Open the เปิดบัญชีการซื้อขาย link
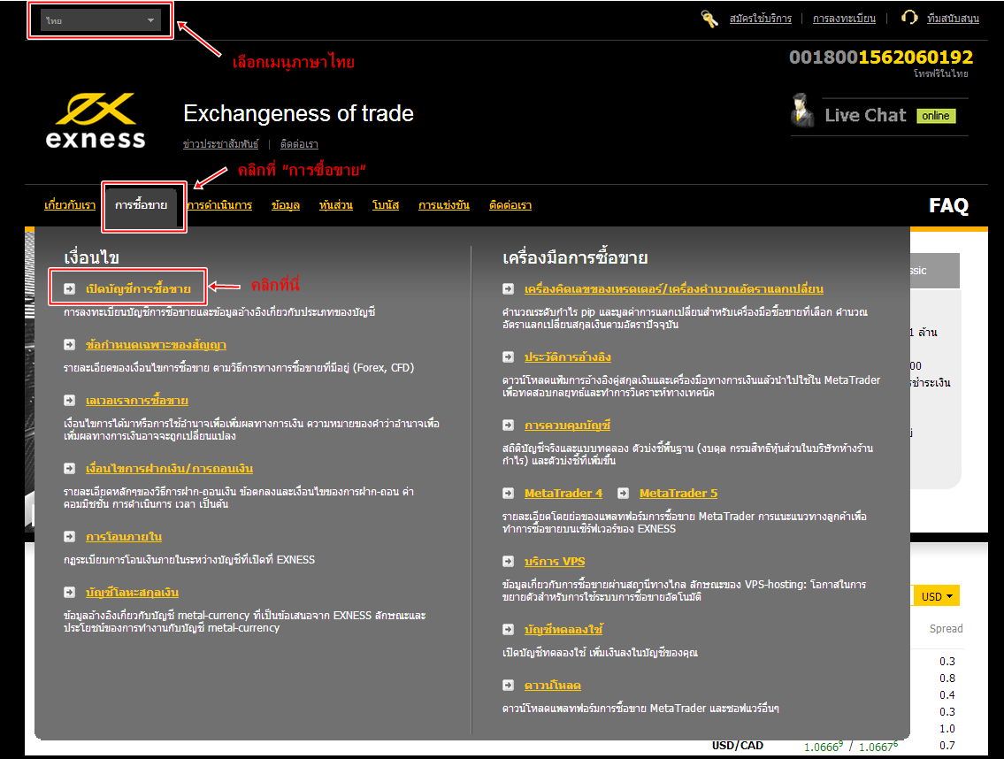This screenshot has width=1004, height=759. 138,289
